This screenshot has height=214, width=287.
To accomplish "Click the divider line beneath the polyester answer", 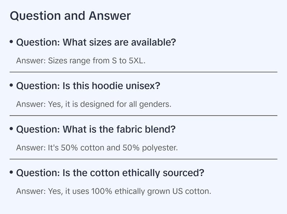I will click(x=143, y=159).
